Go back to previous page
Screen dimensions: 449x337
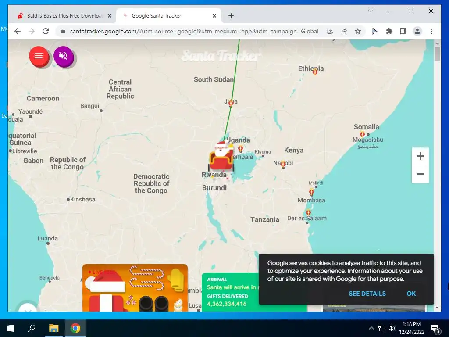(x=18, y=31)
